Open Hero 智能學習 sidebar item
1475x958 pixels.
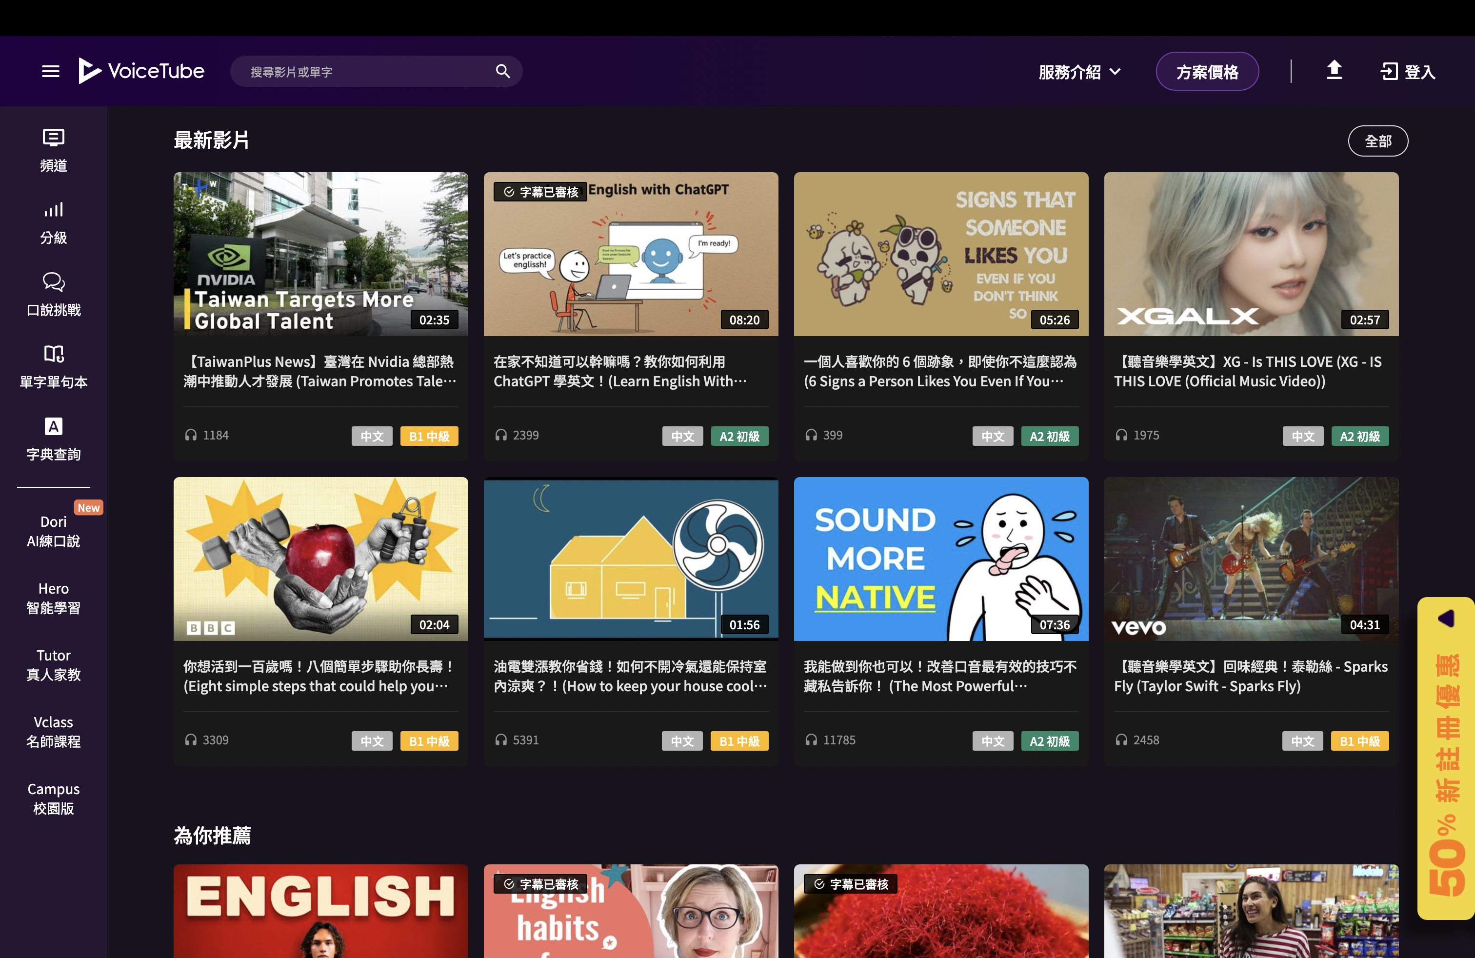click(53, 598)
